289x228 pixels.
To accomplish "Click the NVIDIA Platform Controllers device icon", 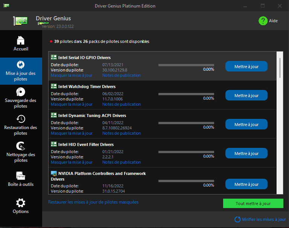I will pos(54,173).
